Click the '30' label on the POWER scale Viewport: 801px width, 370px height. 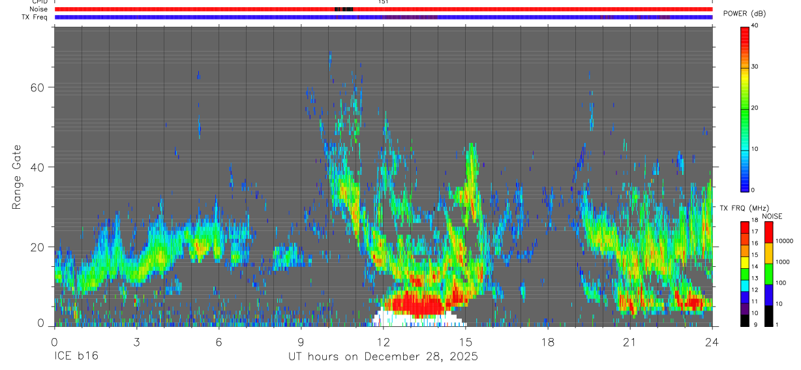(x=755, y=67)
